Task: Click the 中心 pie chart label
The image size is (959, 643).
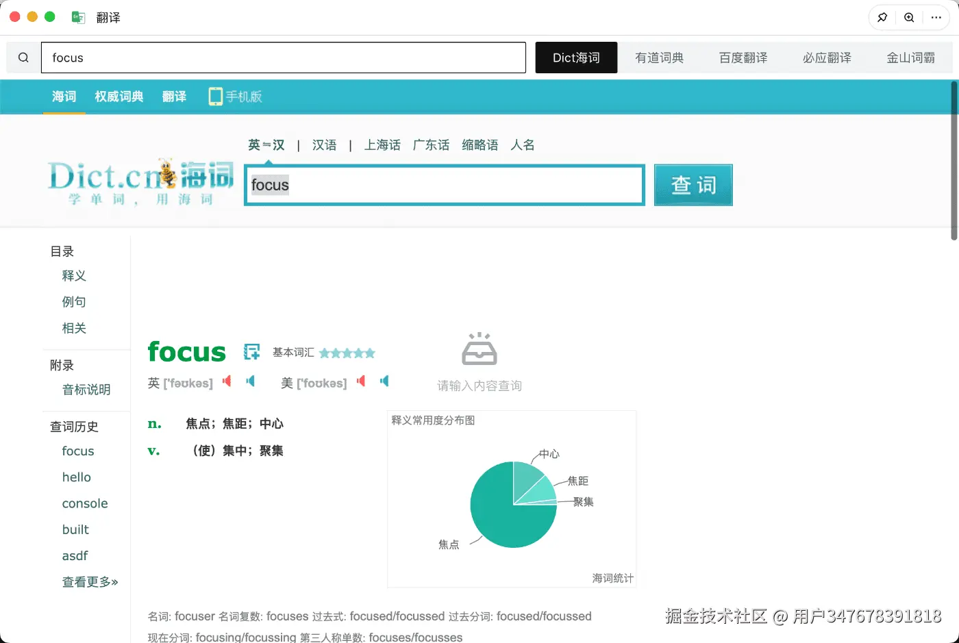Action: click(x=549, y=454)
